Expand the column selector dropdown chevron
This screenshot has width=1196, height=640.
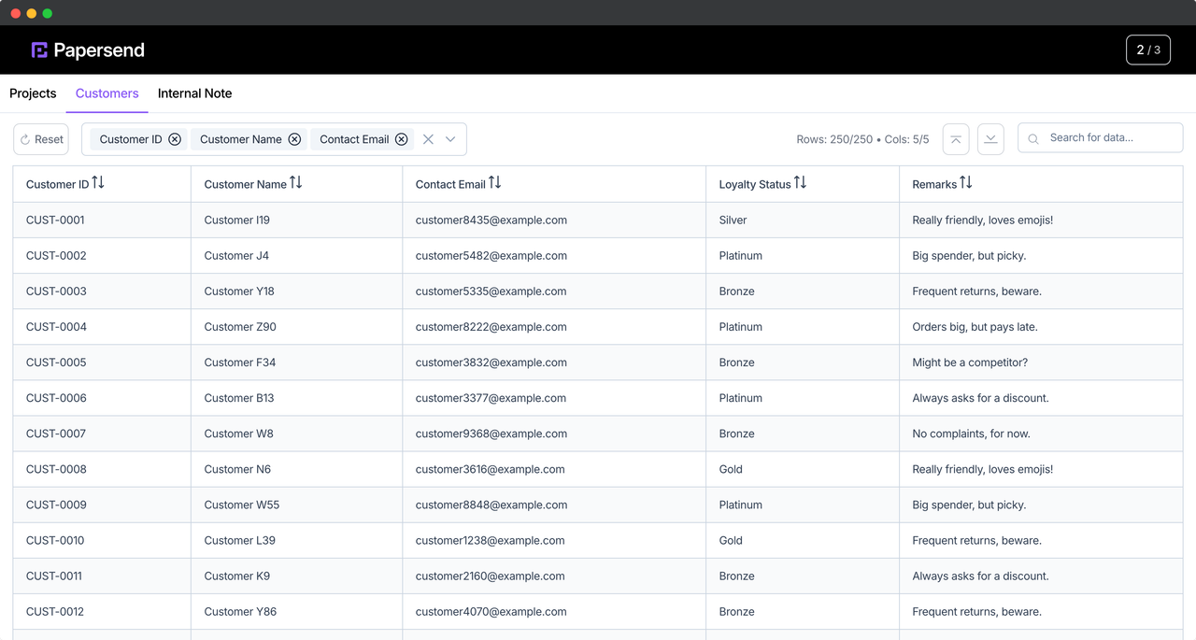[x=450, y=139]
